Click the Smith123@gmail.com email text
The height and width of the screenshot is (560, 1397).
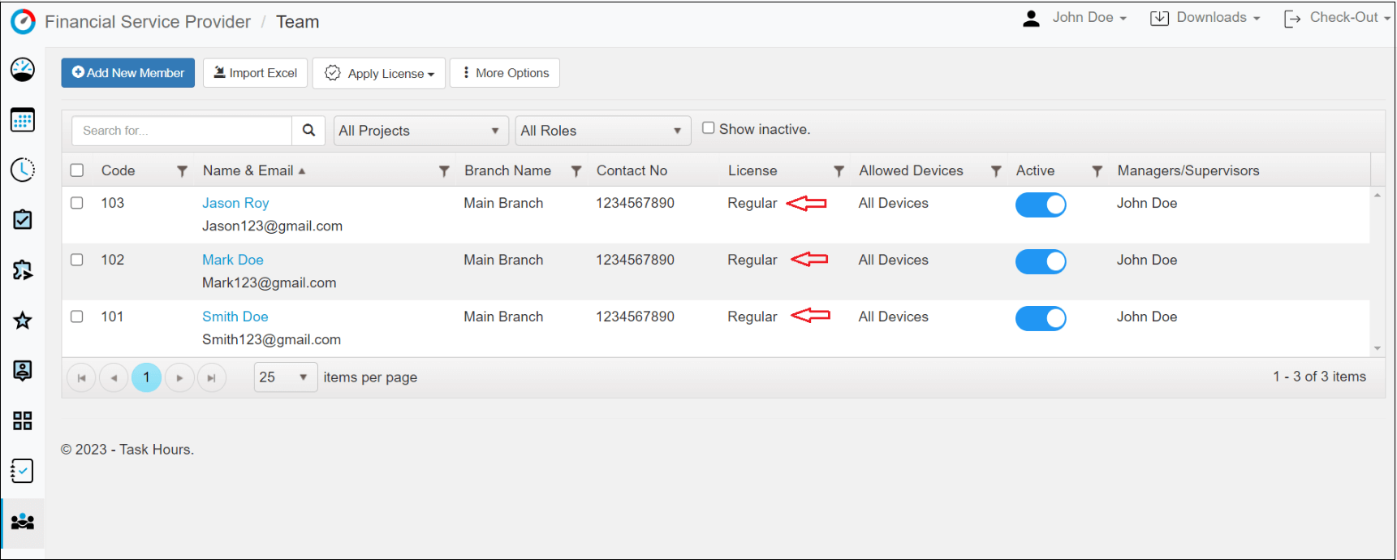[271, 339]
